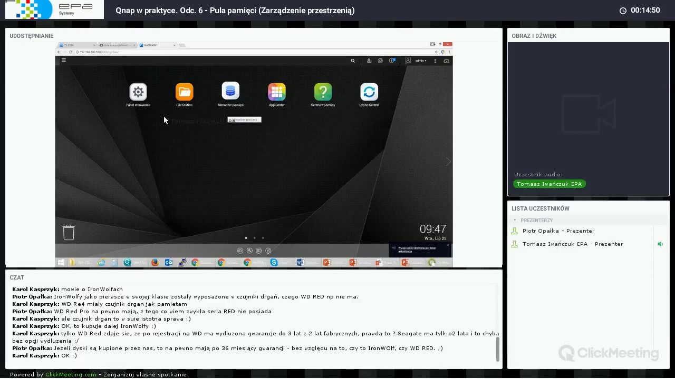Select participant Piotr Opałka - Prezenter

pos(558,231)
